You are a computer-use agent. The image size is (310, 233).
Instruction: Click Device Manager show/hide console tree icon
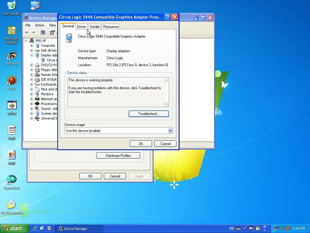click(43, 32)
